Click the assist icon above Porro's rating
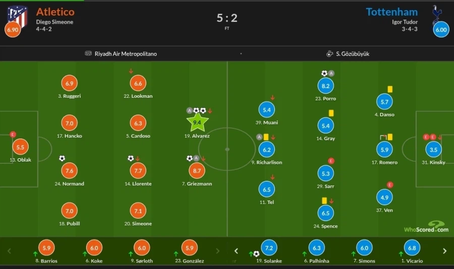This screenshot has width=454, height=269. click(331, 74)
